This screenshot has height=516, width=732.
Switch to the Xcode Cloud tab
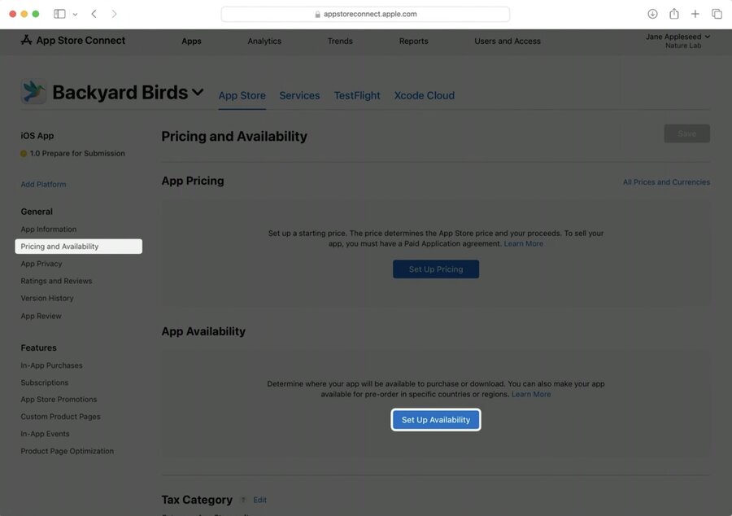(424, 95)
